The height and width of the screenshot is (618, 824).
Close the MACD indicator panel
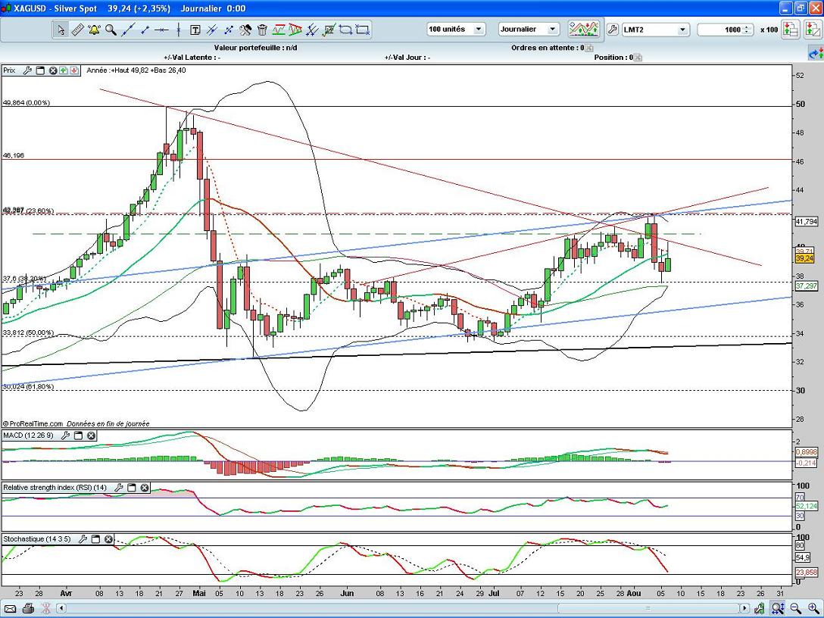(91, 435)
